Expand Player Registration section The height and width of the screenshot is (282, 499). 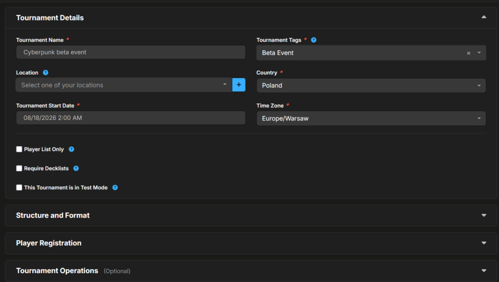pos(484,243)
